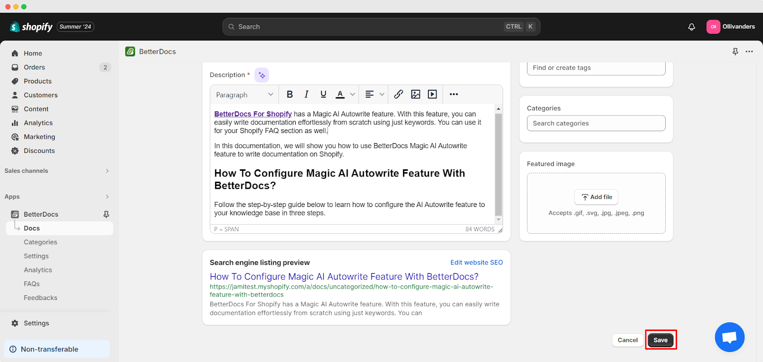This screenshot has width=763, height=362.
Task: Click the preview URL text
Action: pos(351,290)
